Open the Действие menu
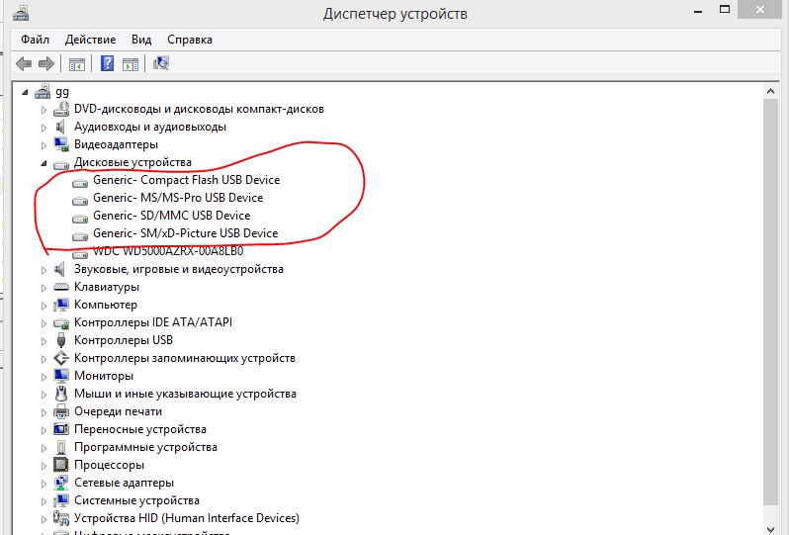 90,40
